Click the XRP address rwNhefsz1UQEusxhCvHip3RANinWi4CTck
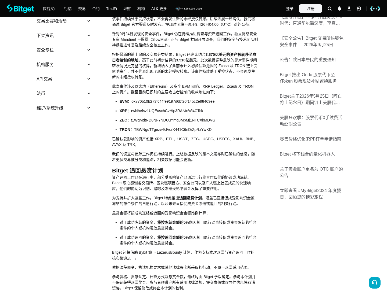The width and height of the screenshot is (387, 295). tap(167, 111)
